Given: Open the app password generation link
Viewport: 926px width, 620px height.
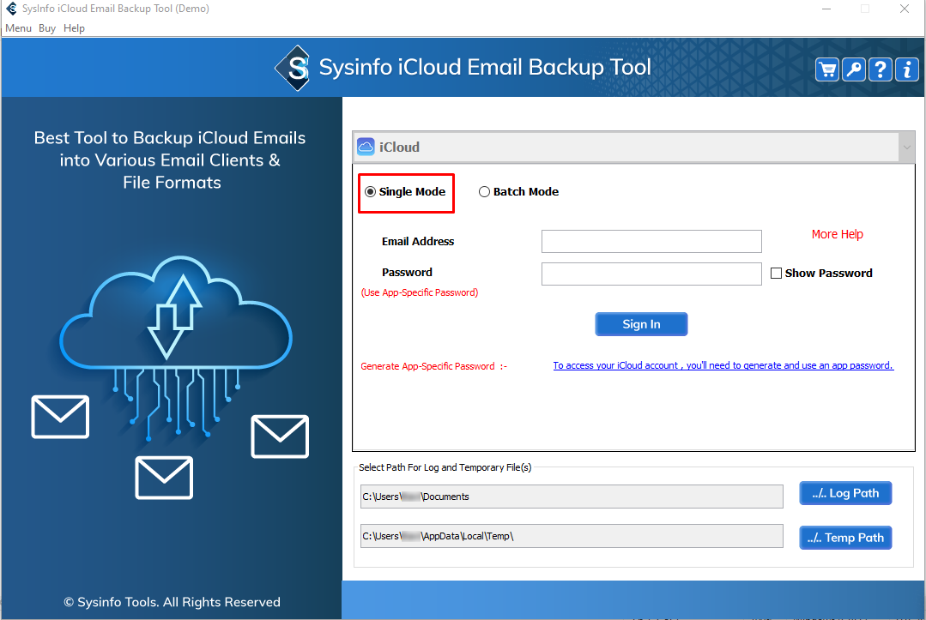Looking at the screenshot, I should click(723, 365).
